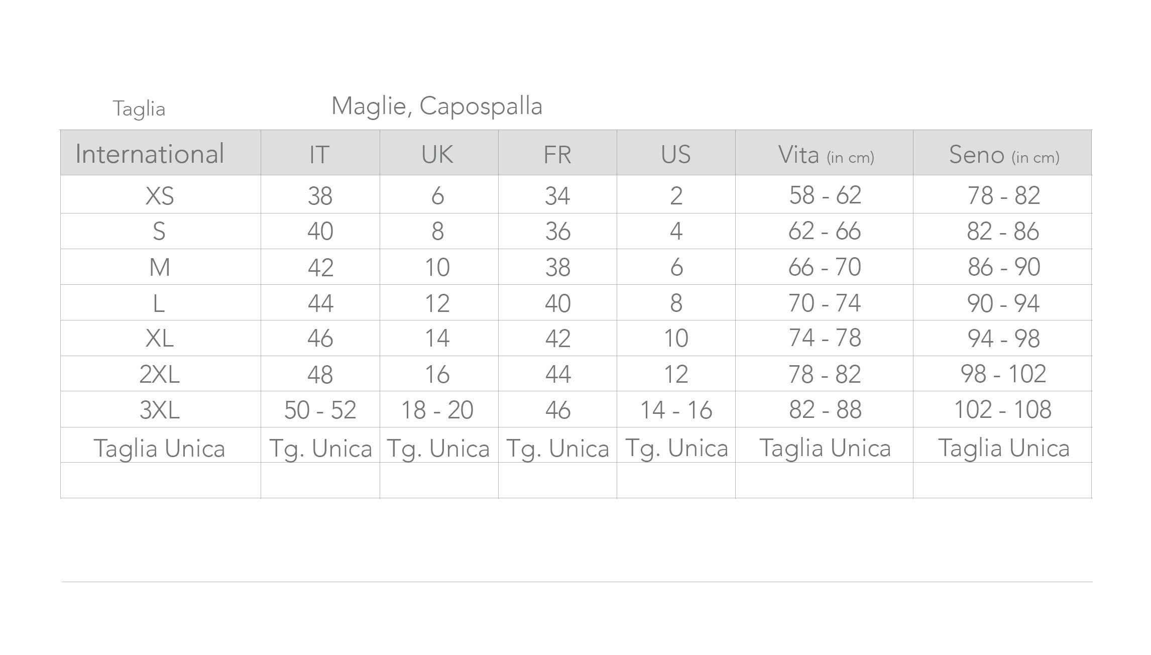Click the Vita 58 - 62 cell

(x=825, y=195)
